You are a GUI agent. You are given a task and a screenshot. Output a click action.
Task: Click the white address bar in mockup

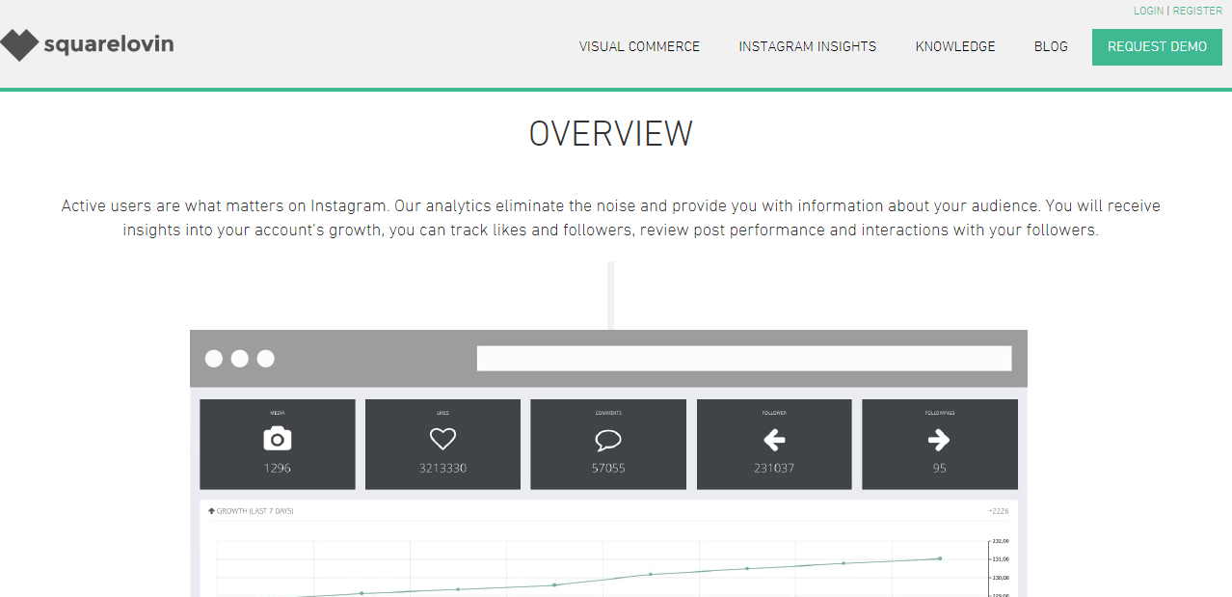coord(743,359)
